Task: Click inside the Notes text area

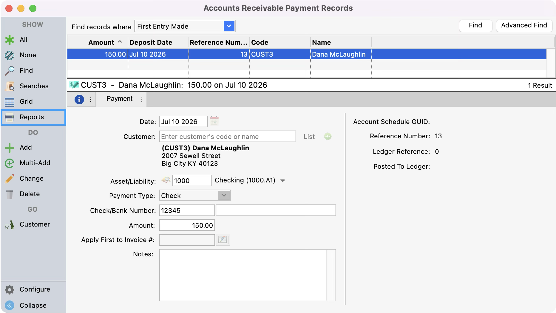Action: tap(243, 275)
